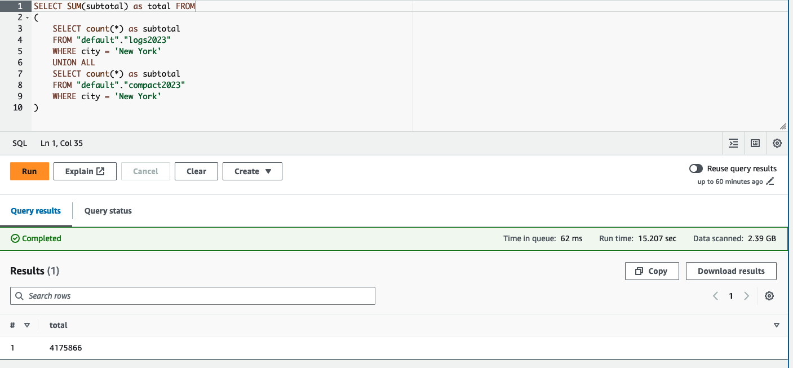Open the filter icon on the total column
Viewport: 793px width, 368px height.
777,325
